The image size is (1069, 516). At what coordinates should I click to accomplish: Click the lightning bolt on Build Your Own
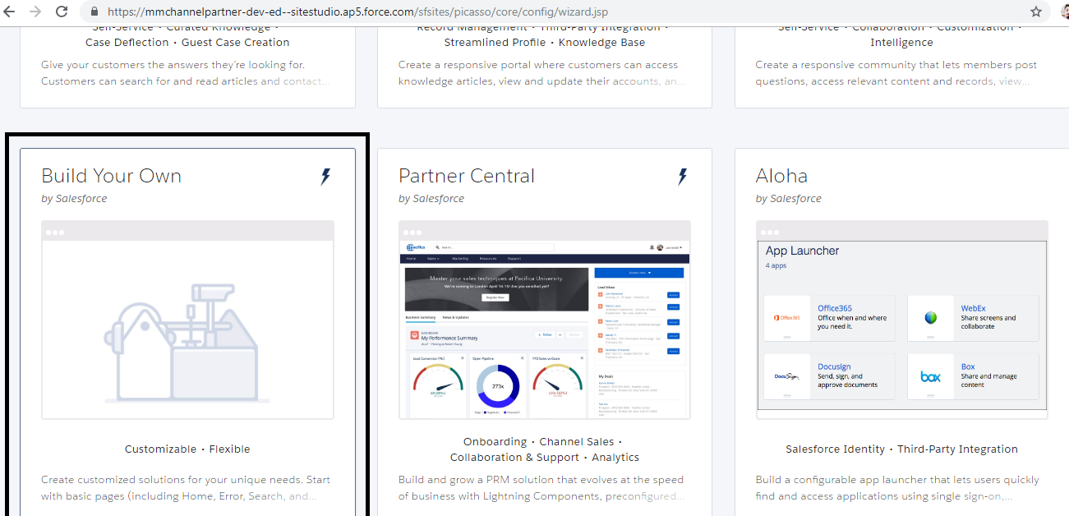tap(325, 177)
